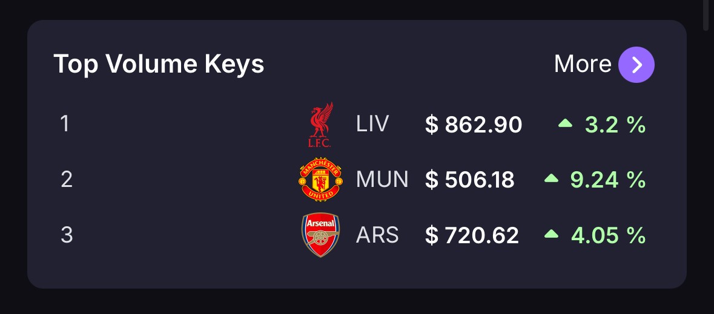Click the 4.05 % change value
Screen dimensions: 714x314
609,236
